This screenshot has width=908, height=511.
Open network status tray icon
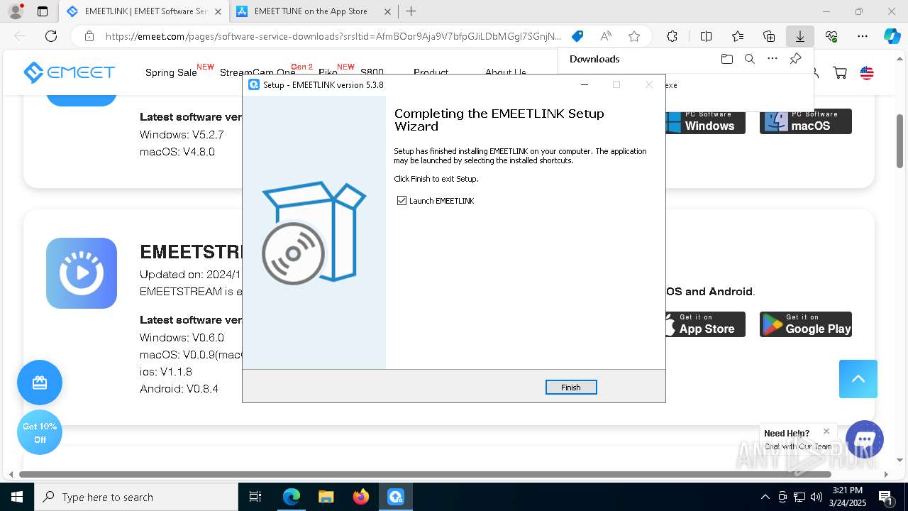click(799, 497)
